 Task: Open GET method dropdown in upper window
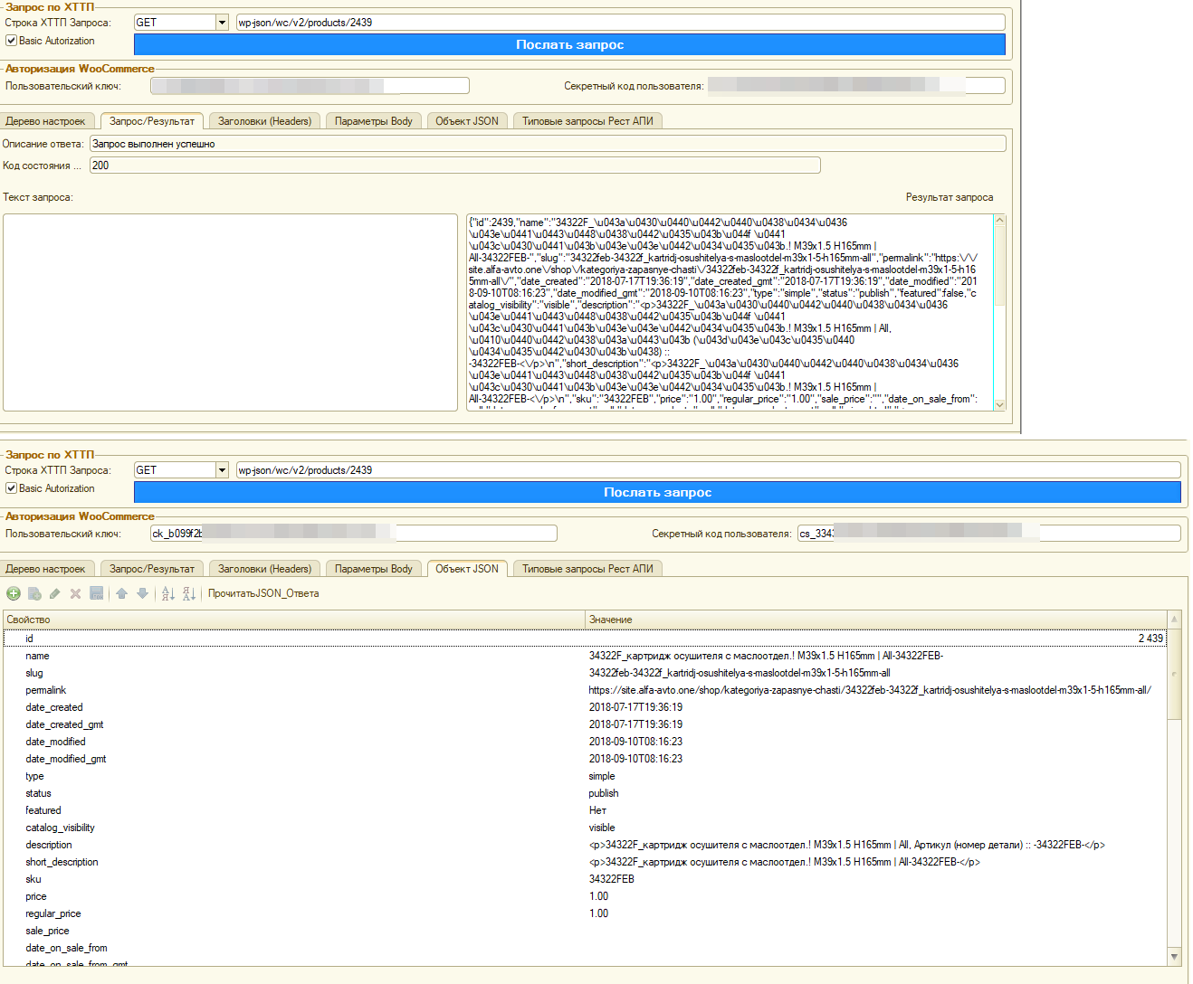(x=222, y=23)
